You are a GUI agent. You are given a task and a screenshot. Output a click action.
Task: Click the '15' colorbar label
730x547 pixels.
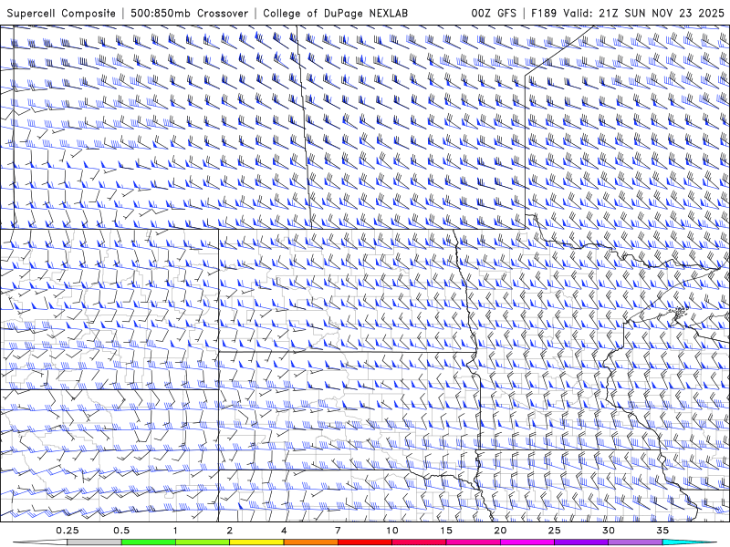tap(446, 531)
